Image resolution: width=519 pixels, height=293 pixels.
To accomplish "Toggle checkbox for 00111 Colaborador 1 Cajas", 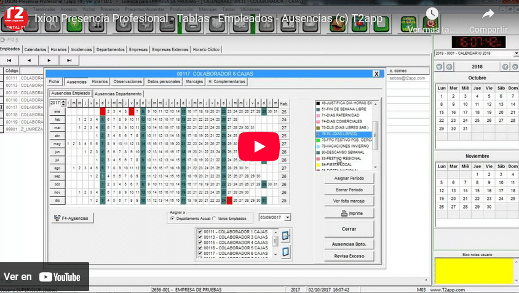I will pos(200,231).
